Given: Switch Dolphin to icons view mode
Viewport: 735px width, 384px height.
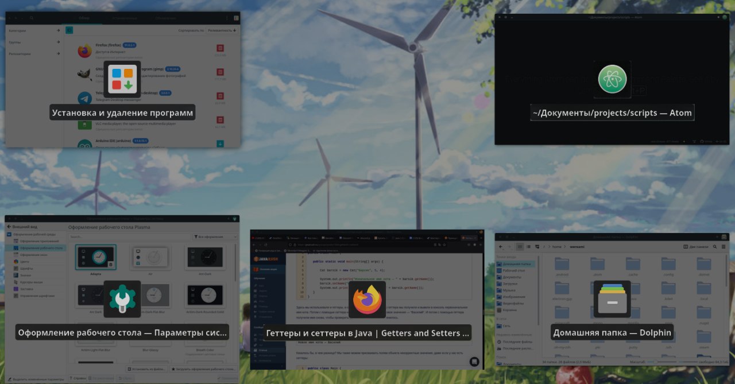Looking at the screenshot, I should 520,246.
